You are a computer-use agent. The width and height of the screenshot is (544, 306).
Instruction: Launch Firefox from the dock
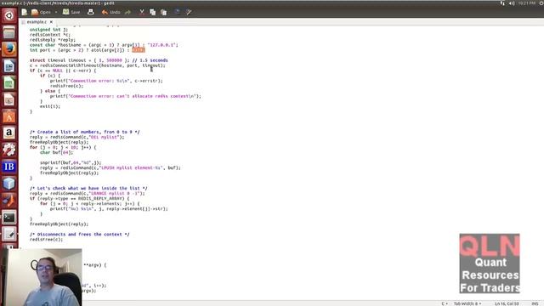[x=9, y=49]
